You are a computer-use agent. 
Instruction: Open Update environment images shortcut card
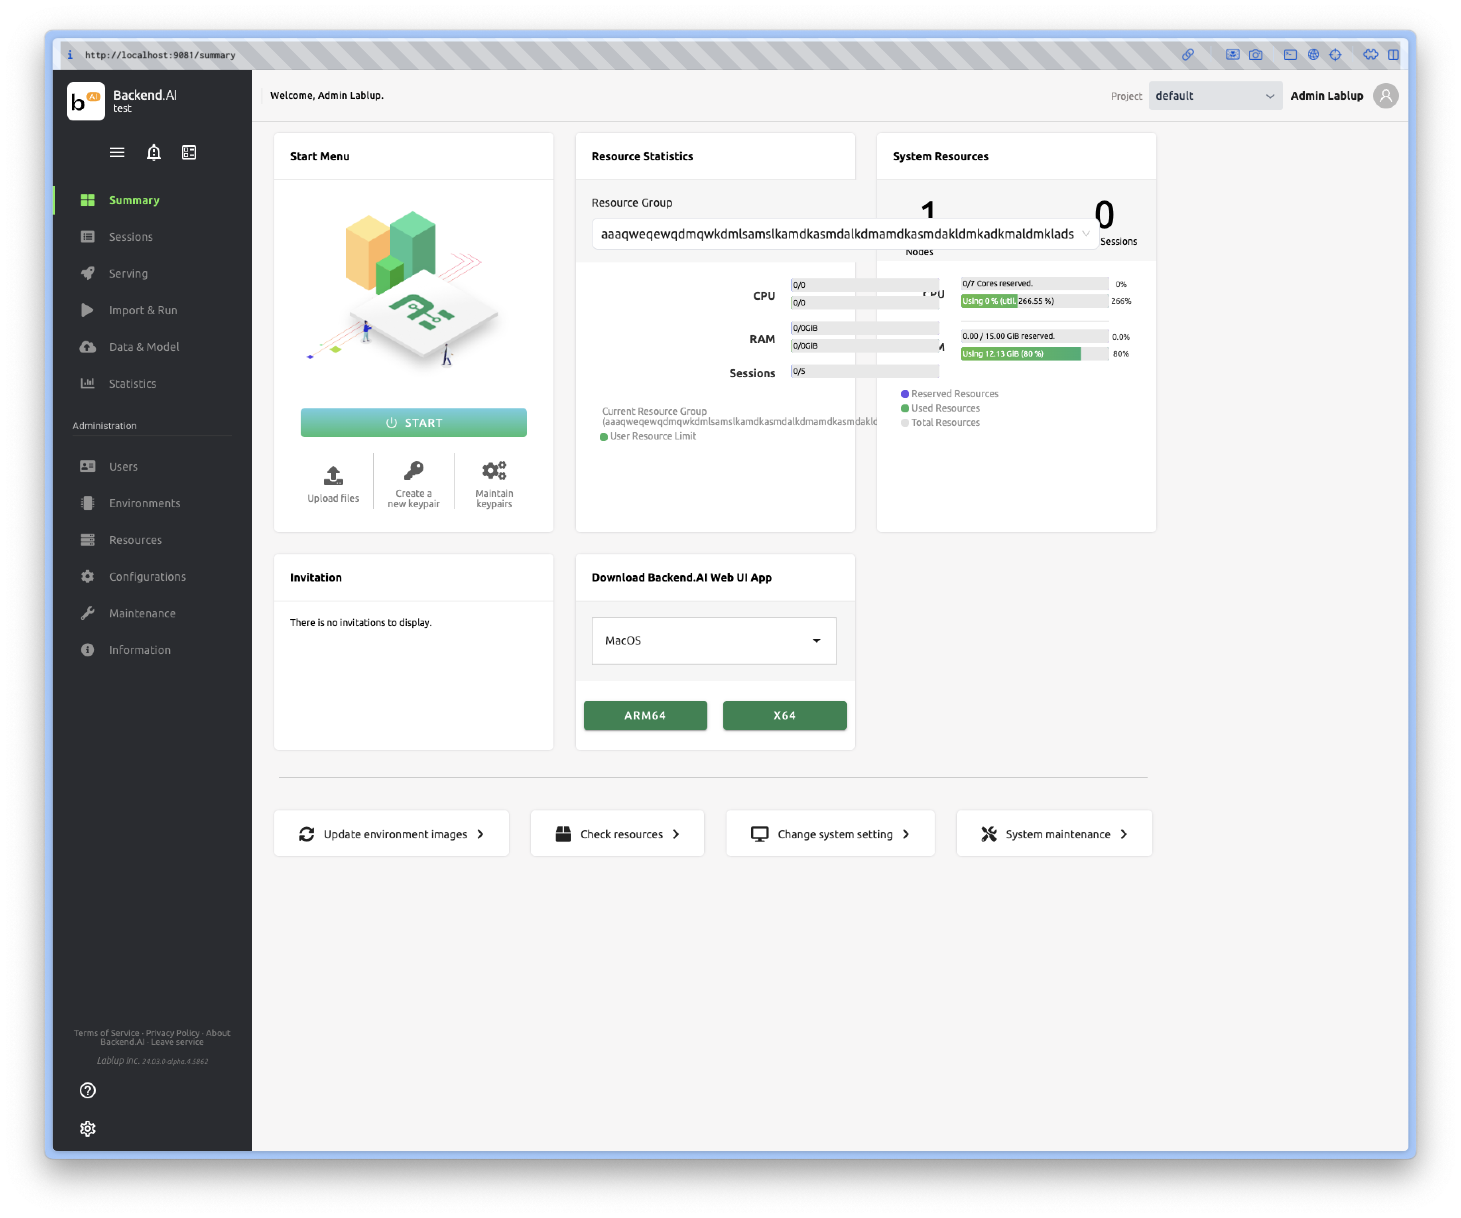click(x=392, y=834)
